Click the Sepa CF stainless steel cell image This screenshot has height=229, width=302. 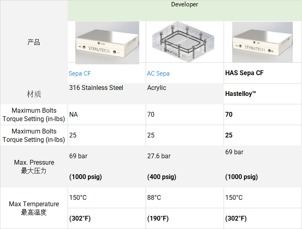click(x=107, y=43)
